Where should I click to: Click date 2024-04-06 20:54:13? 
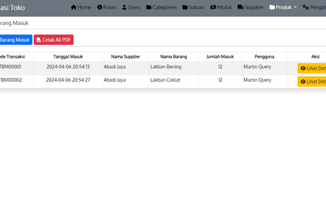coord(68,67)
